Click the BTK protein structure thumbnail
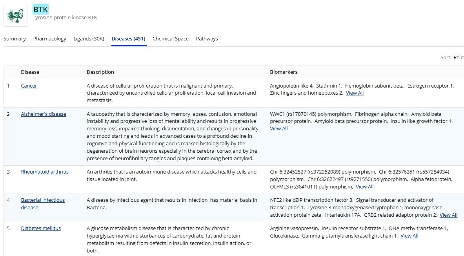 16,16
